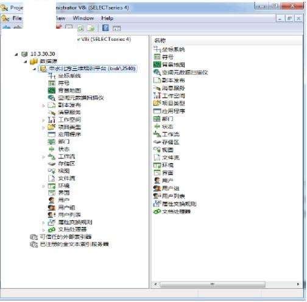Image resolution: width=307 pixels, height=302 pixels.
Task: Select 视图 in the tree
Action: tap(64, 171)
